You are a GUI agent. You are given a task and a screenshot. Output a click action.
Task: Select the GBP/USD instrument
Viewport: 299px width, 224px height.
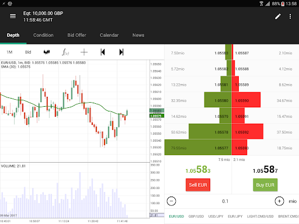(196, 216)
